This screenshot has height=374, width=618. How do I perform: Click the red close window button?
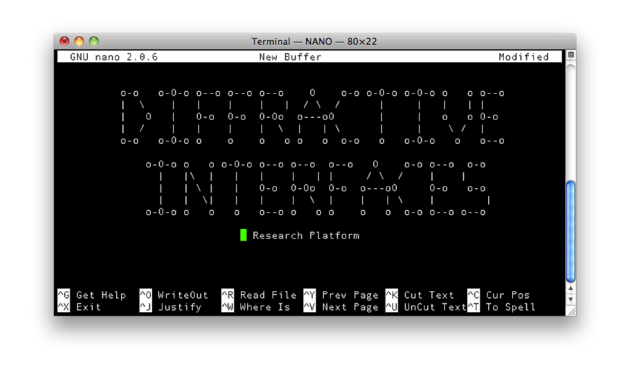click(x=64, y=41)
